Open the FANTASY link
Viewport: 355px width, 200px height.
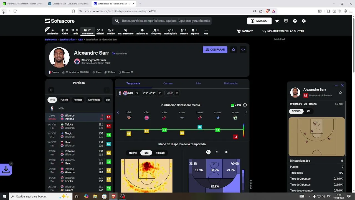(x=245, y=31)
